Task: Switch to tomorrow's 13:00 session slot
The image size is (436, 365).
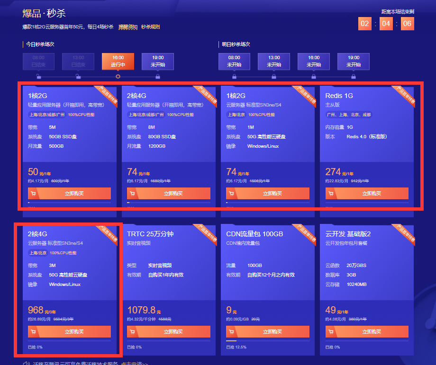Action: [273, 61]
